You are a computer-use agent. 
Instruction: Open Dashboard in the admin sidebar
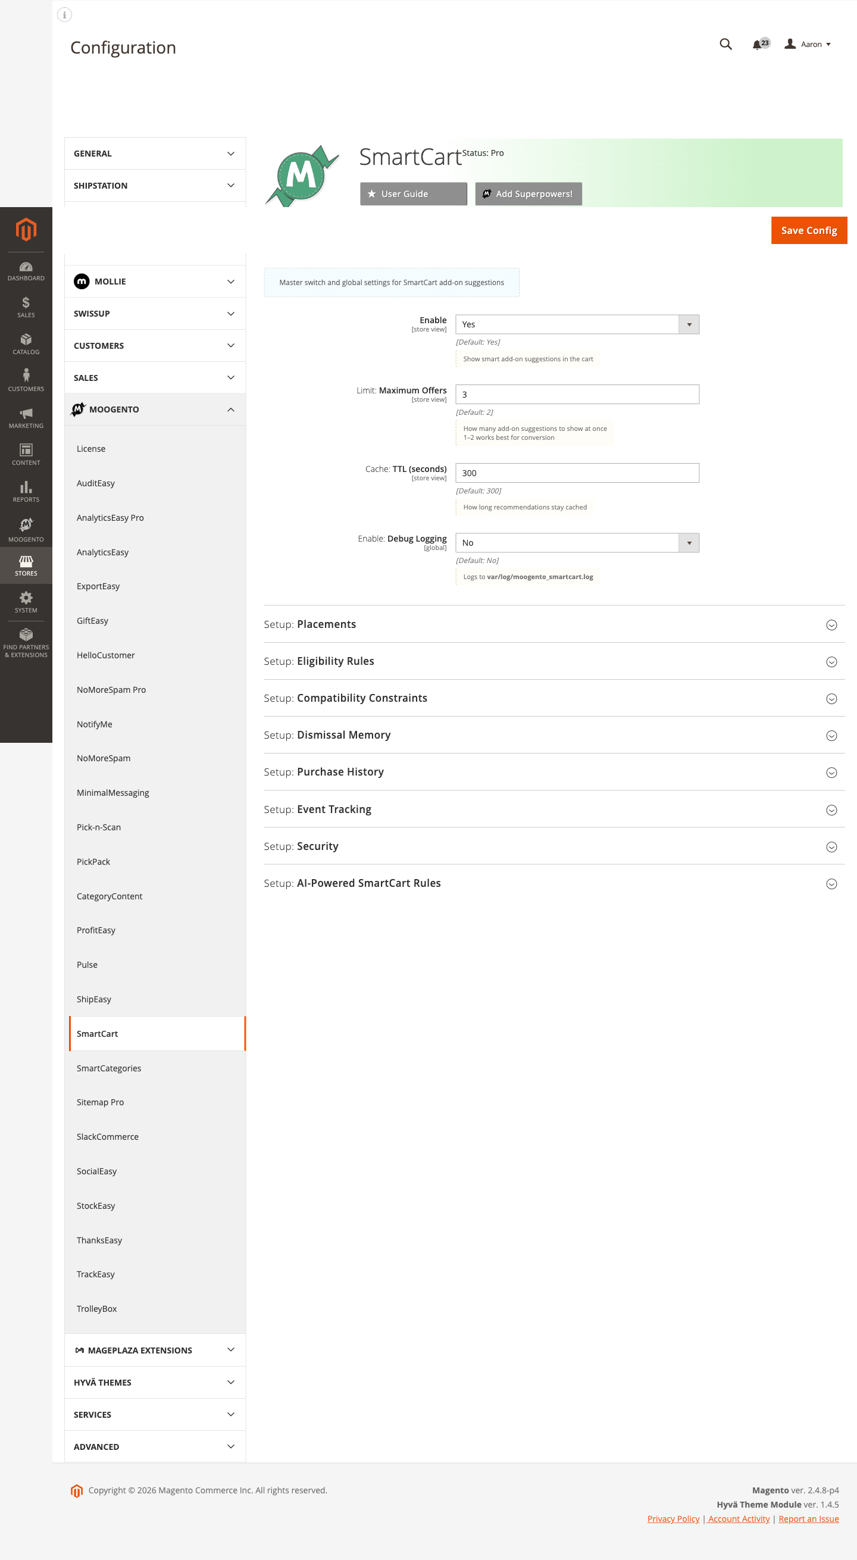pyautogui.click(x=26, y=271)
